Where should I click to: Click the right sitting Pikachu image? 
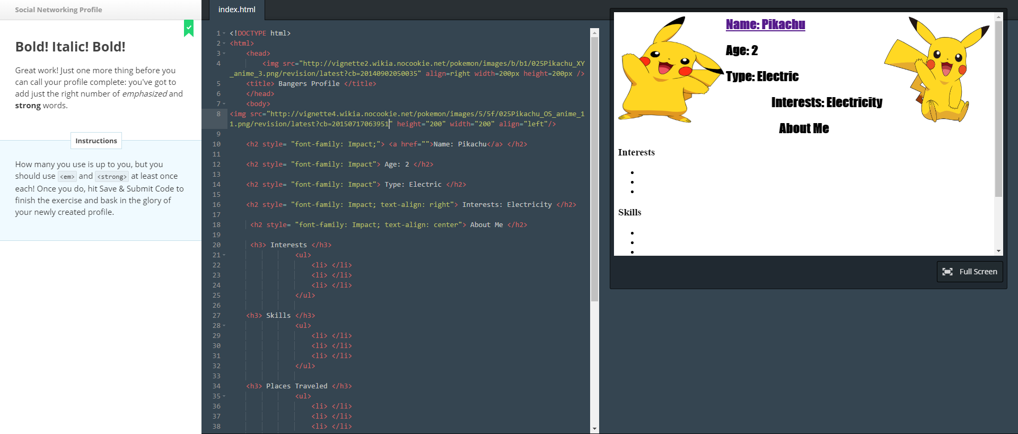(x=937, y=70)
